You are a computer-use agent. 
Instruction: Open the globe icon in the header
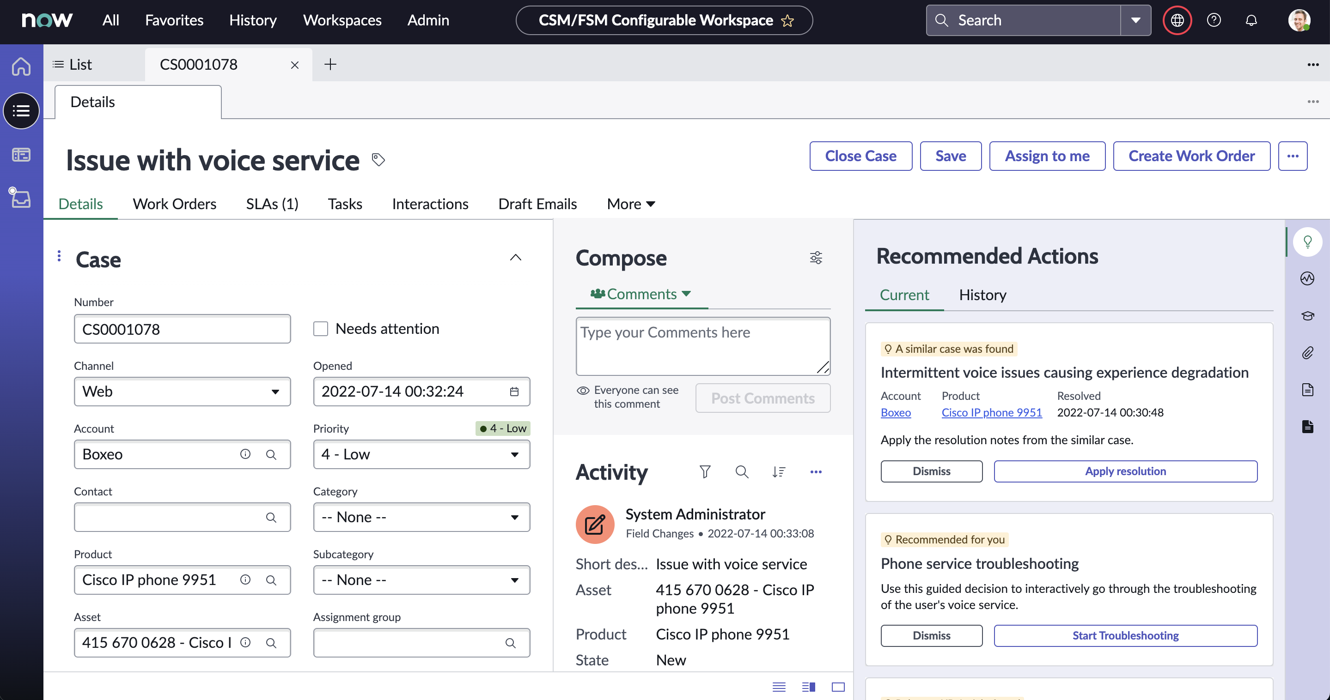1177,20
